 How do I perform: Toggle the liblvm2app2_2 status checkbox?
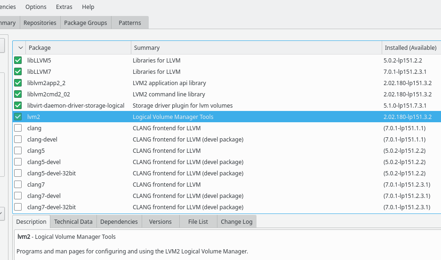tap(18, 83)
